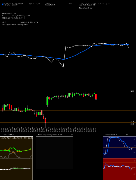136x180 pixels.
Task: Click the 'ADX signal: SELL Growing @ 6%' text
Action: click(15, 25)
